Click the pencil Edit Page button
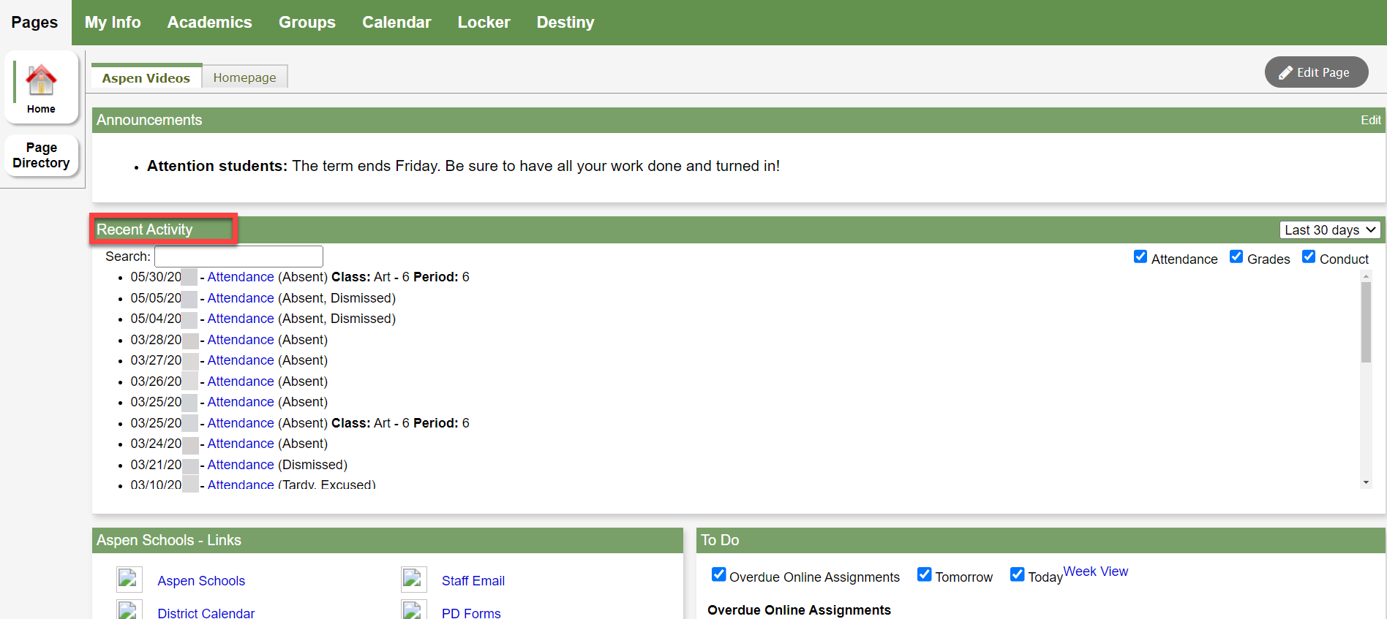Viewport: 1387px width, 619px height. pos(1315,72)
